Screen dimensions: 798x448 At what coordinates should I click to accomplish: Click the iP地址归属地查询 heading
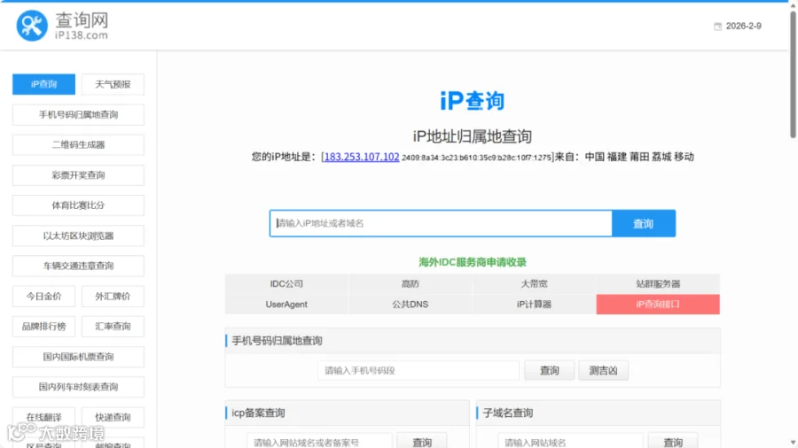click(x=473, y=136)
